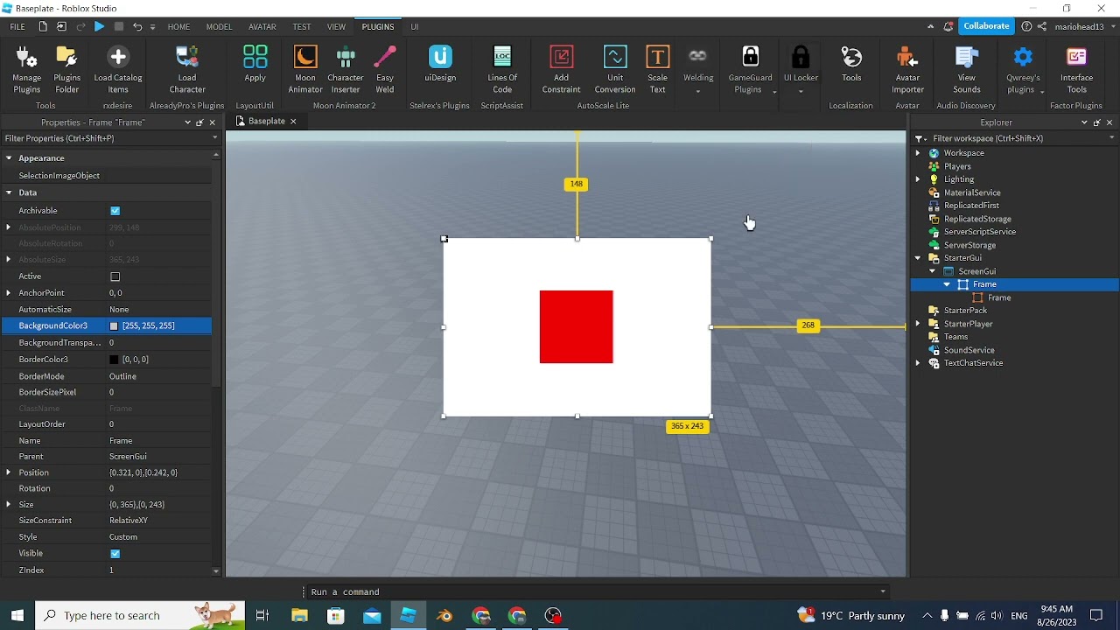Open the uiDesign plugin

click(440, 63)
